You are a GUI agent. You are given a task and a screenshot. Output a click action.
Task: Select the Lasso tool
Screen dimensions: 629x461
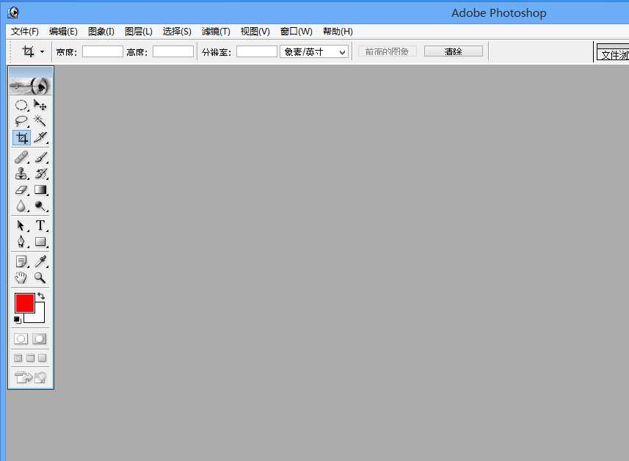(21, 120)
